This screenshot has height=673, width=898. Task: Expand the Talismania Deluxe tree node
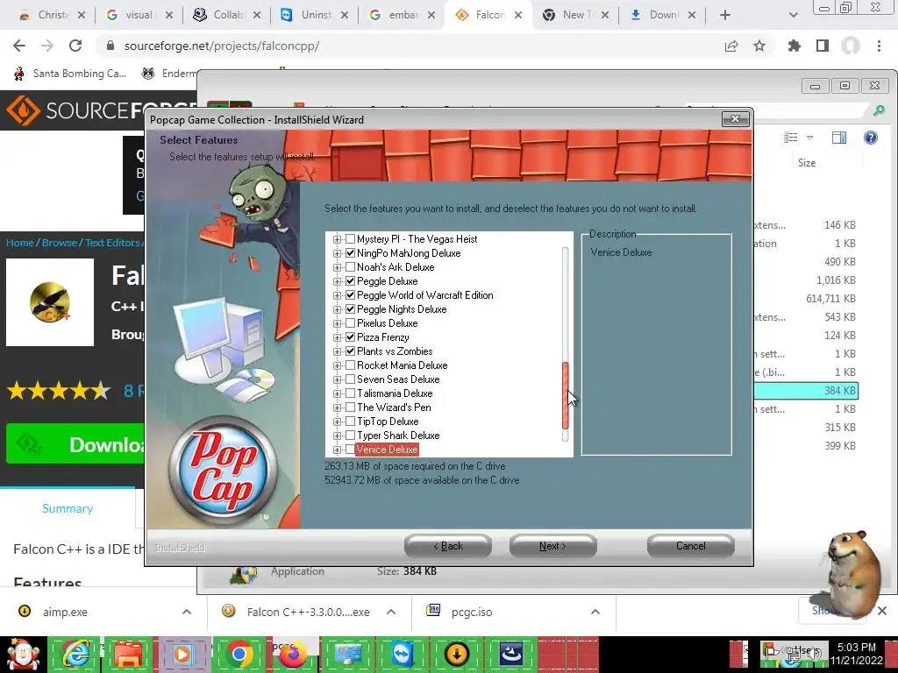[338, 393]
